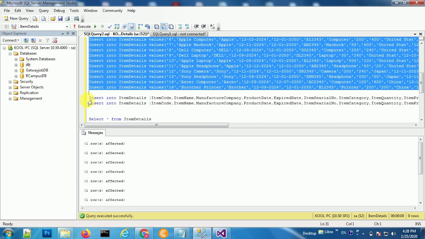Click the Analysis Services query icon
Image resolution: width=425 pixels, height=239 pixels.
point(43,19)
